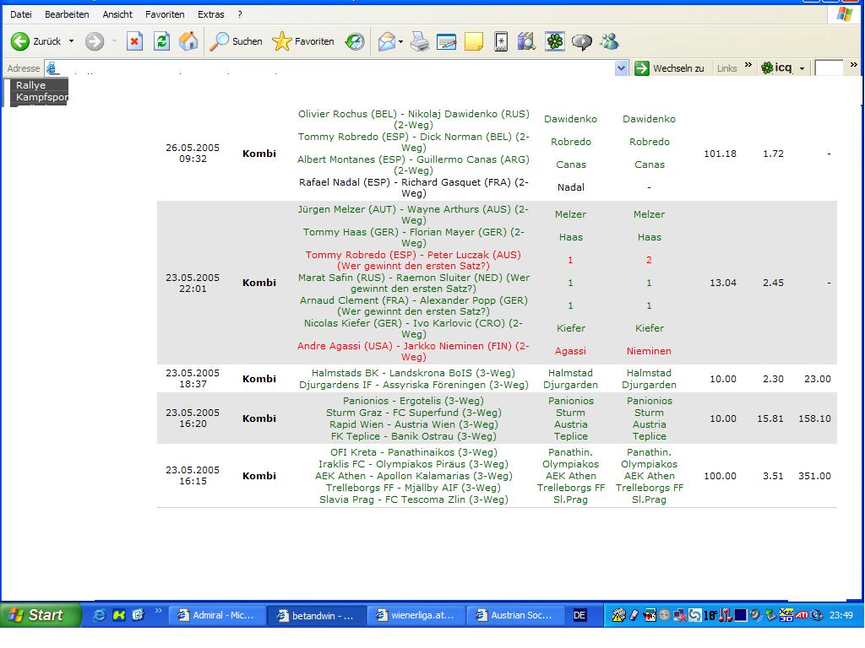Open the mail icon dropdown arrow
The width and height of the screenshot is (865, 648).
[401, 41]
